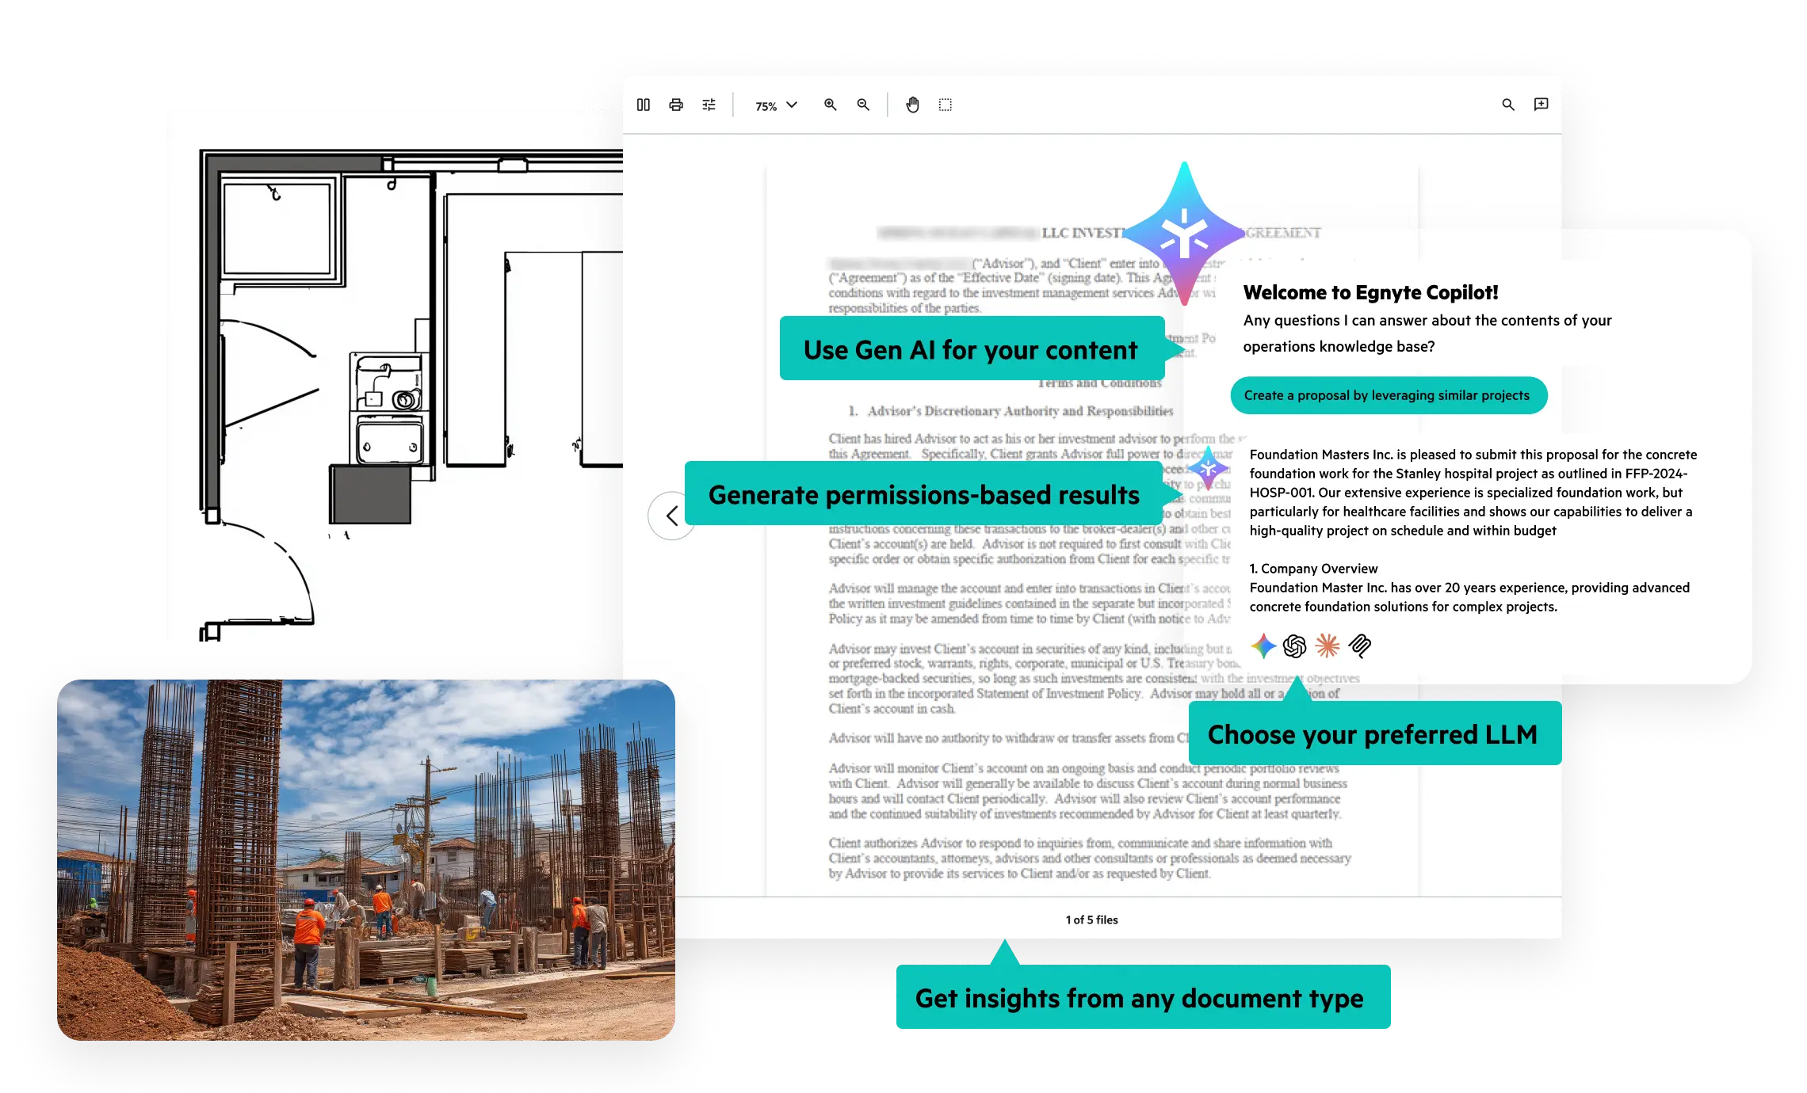The width and height of the screenshot is (1807, 1093).
Task: Zoom out on the document
Action: click(864, 104)
